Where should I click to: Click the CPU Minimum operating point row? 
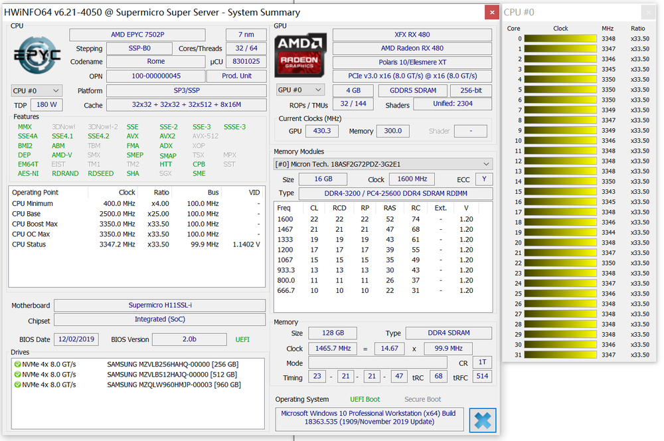coord(136,204)
